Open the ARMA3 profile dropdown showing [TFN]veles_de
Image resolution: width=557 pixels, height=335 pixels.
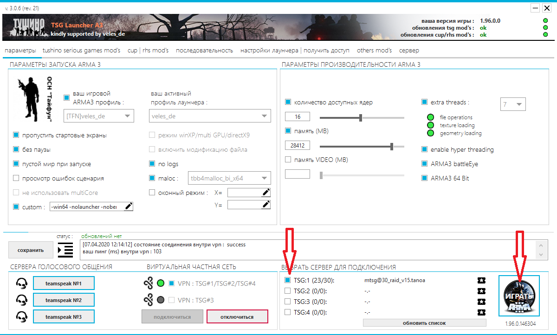pos(98,116)
